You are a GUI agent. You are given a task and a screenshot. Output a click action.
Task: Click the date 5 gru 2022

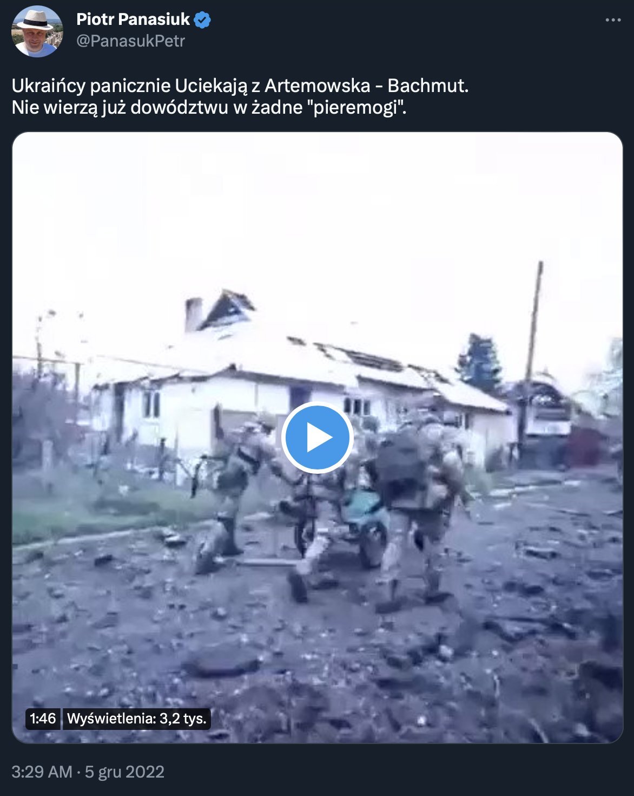[x=124, y=772]
